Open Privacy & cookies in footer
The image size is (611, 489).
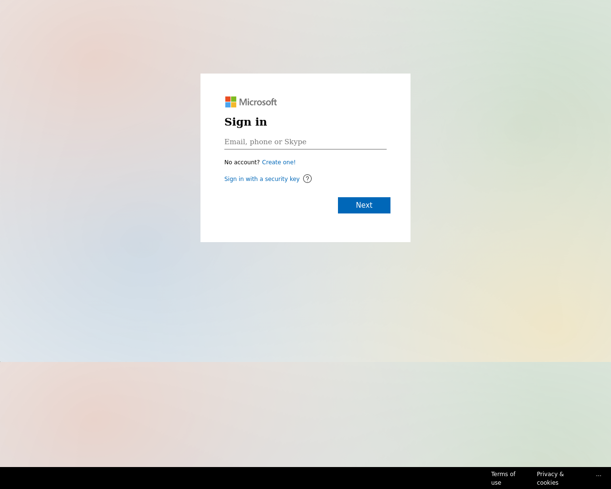pos(550,478)
